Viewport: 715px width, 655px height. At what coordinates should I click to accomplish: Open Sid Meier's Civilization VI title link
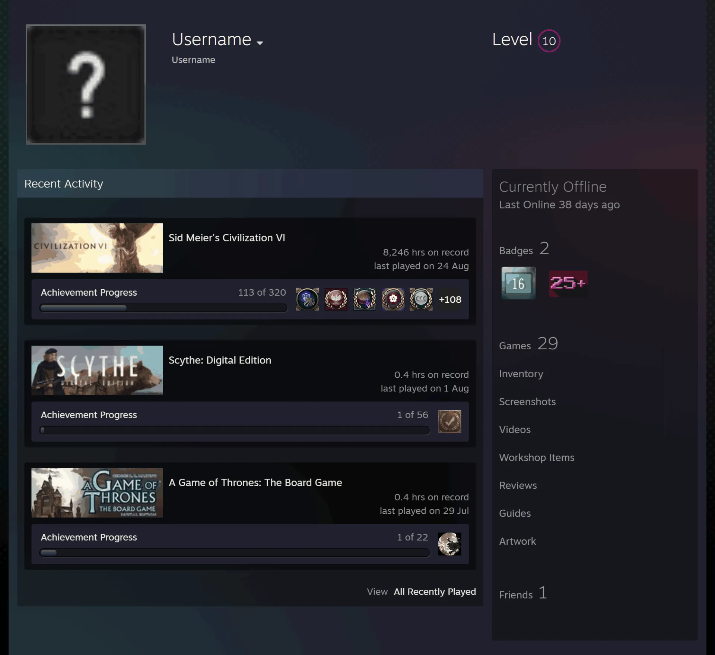[x=227, y=238]
